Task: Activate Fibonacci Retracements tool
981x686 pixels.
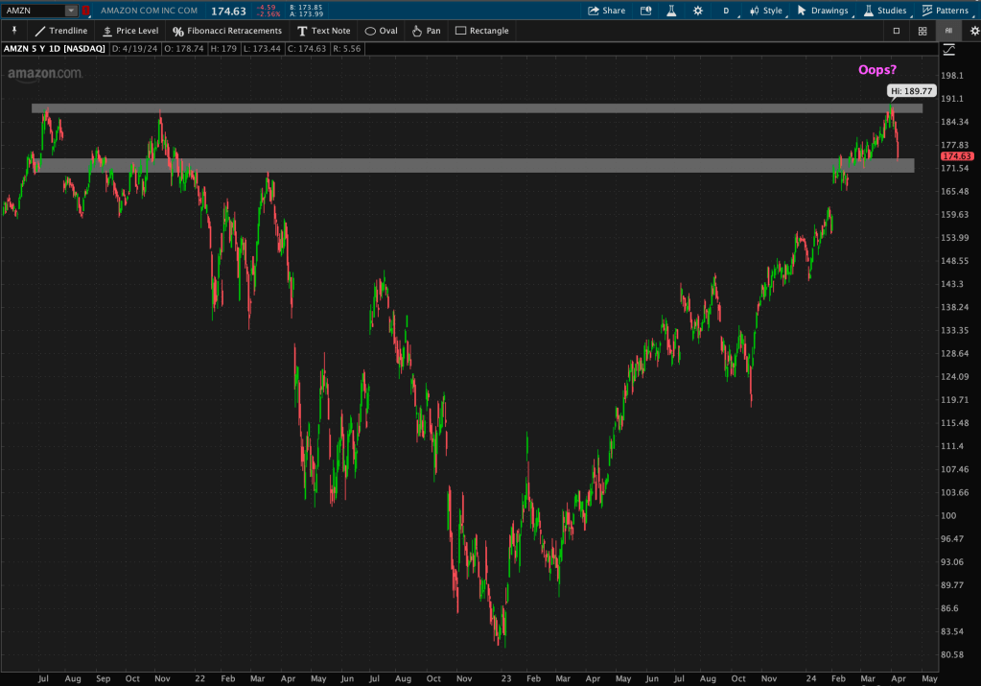Action: (227, 31)
